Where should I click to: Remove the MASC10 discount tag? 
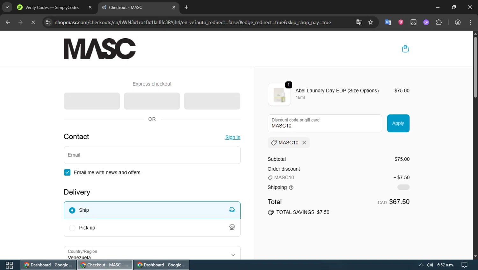[x=304, y=142]
